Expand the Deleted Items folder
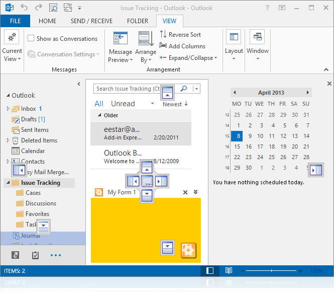This screenshot has height=292, width=334. [8, 140]
